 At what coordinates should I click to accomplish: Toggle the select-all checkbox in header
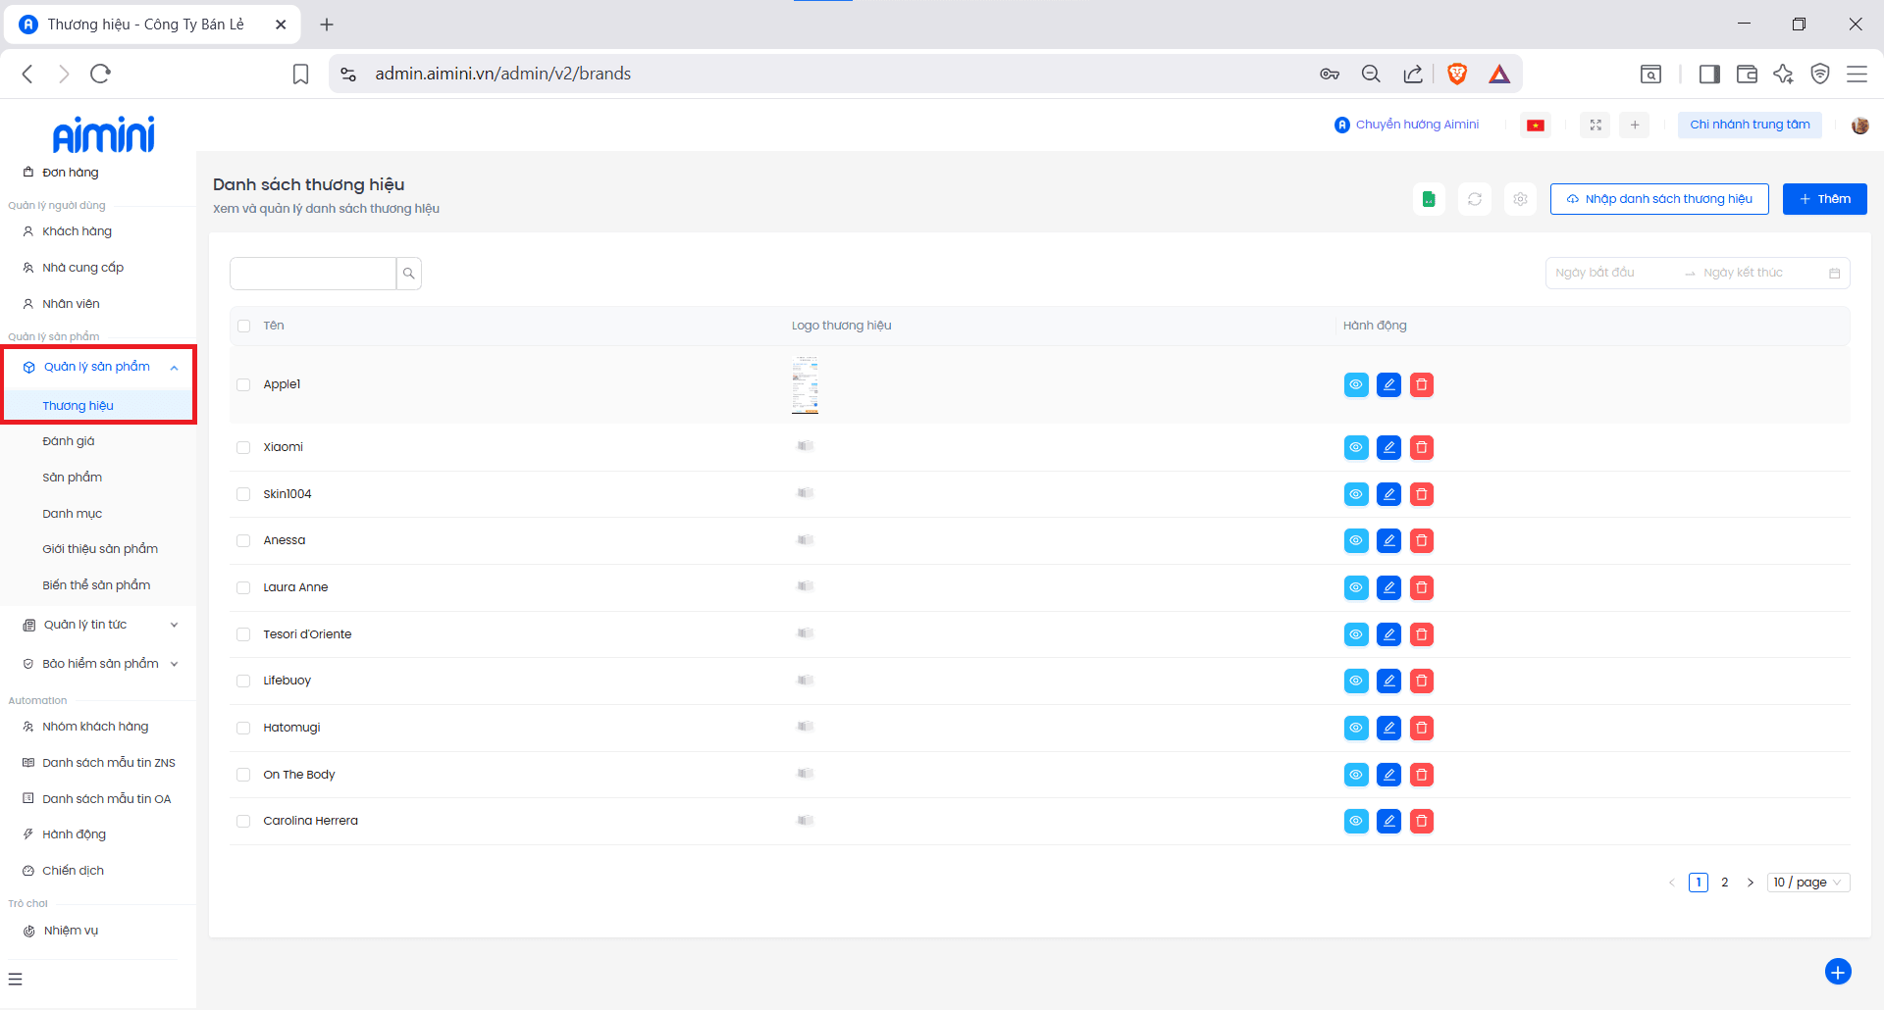[243, 326]
